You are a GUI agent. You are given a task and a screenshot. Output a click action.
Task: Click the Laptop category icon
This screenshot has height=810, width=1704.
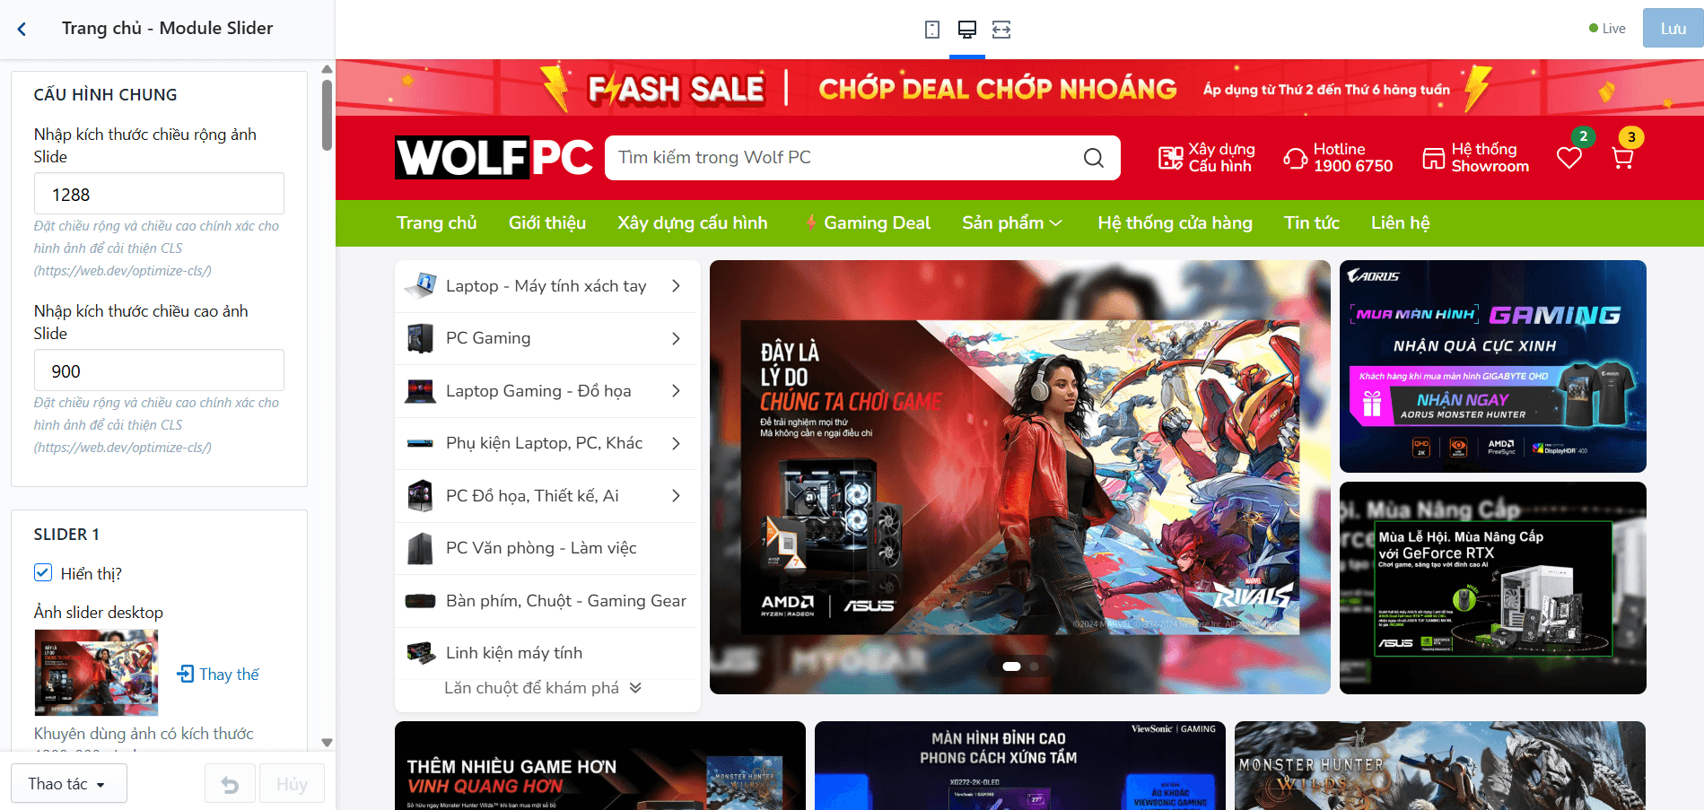tap(420, 286)
